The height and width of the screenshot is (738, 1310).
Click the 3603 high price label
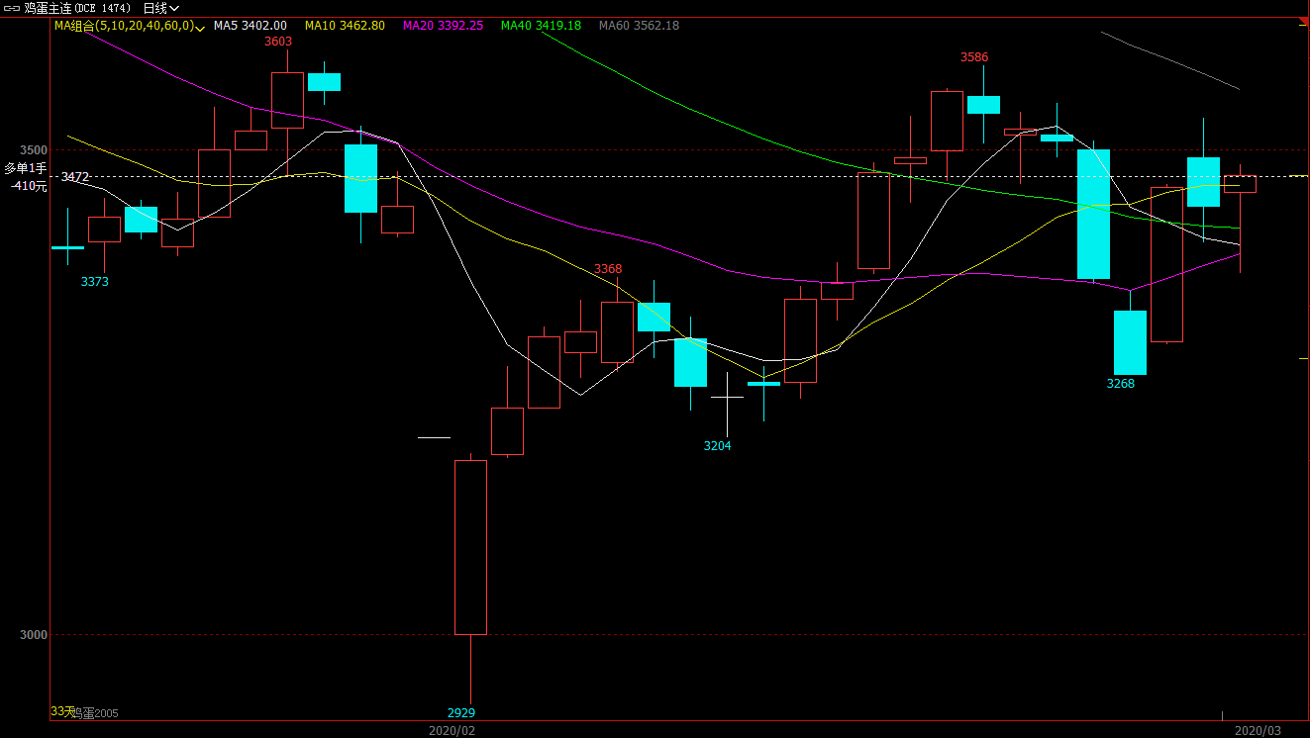[x=278, y=41]
